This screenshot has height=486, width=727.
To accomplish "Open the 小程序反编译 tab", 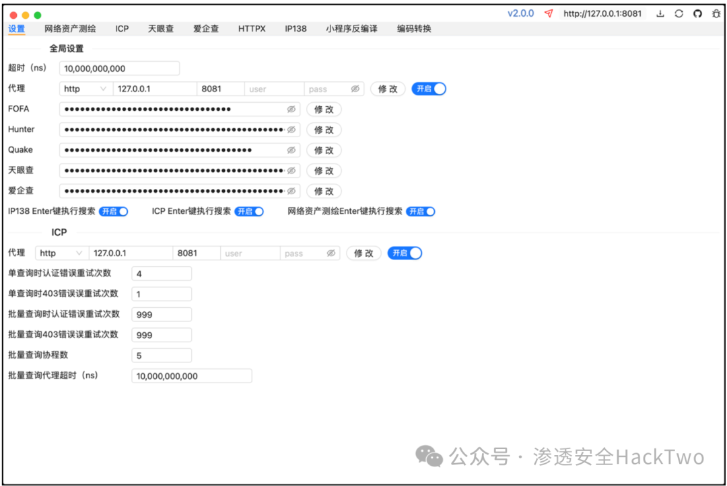I will click(x=351, y=29).
